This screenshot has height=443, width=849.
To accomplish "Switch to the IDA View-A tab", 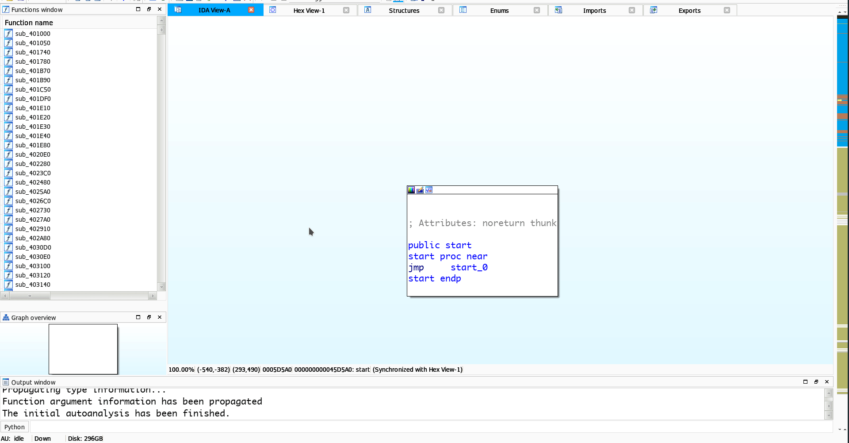I will pyautogui.click(x=214, y=10).
